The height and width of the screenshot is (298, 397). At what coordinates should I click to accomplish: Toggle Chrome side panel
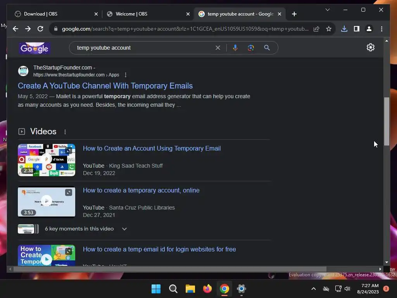(x=357, y=29)
